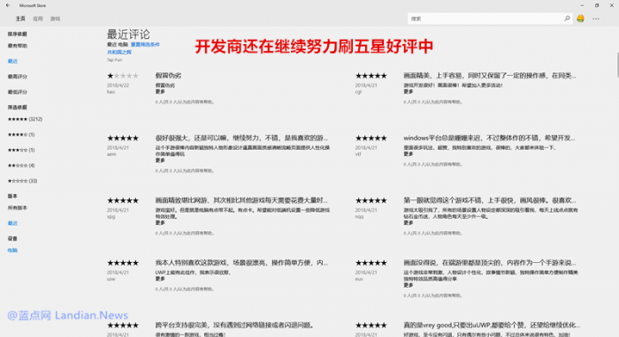Click the five-star rating in usw's review

pyautogui.click(x=123, y=263)
